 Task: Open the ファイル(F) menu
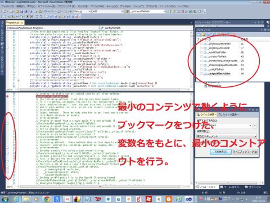click(x=8, y=6)
